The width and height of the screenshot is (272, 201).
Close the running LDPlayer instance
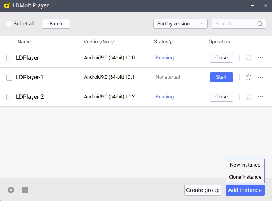(221, 58)
